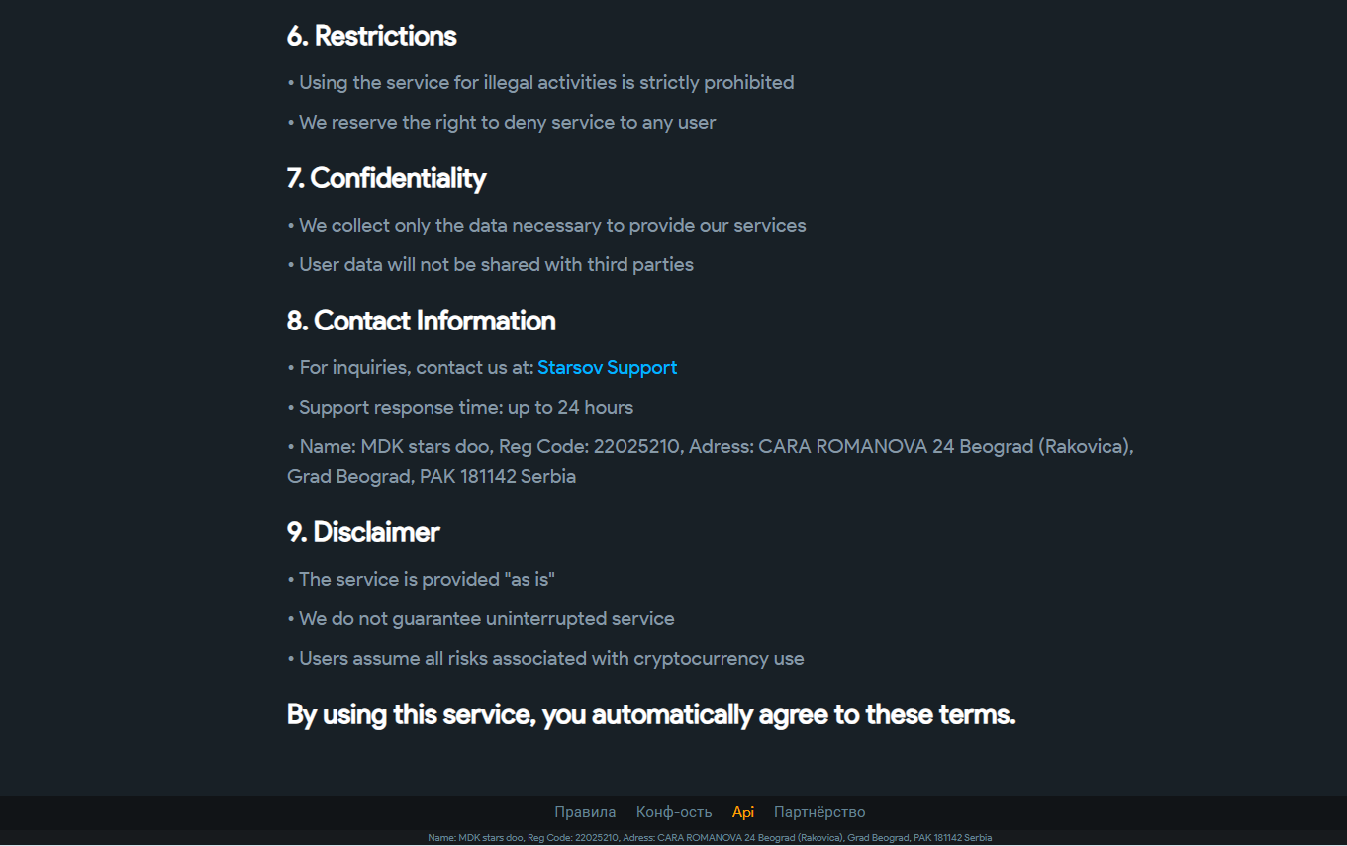This screenshot has height=846, width=1347.
Task: Click the "8. Contact Information" heading
Action: [421, 322]
